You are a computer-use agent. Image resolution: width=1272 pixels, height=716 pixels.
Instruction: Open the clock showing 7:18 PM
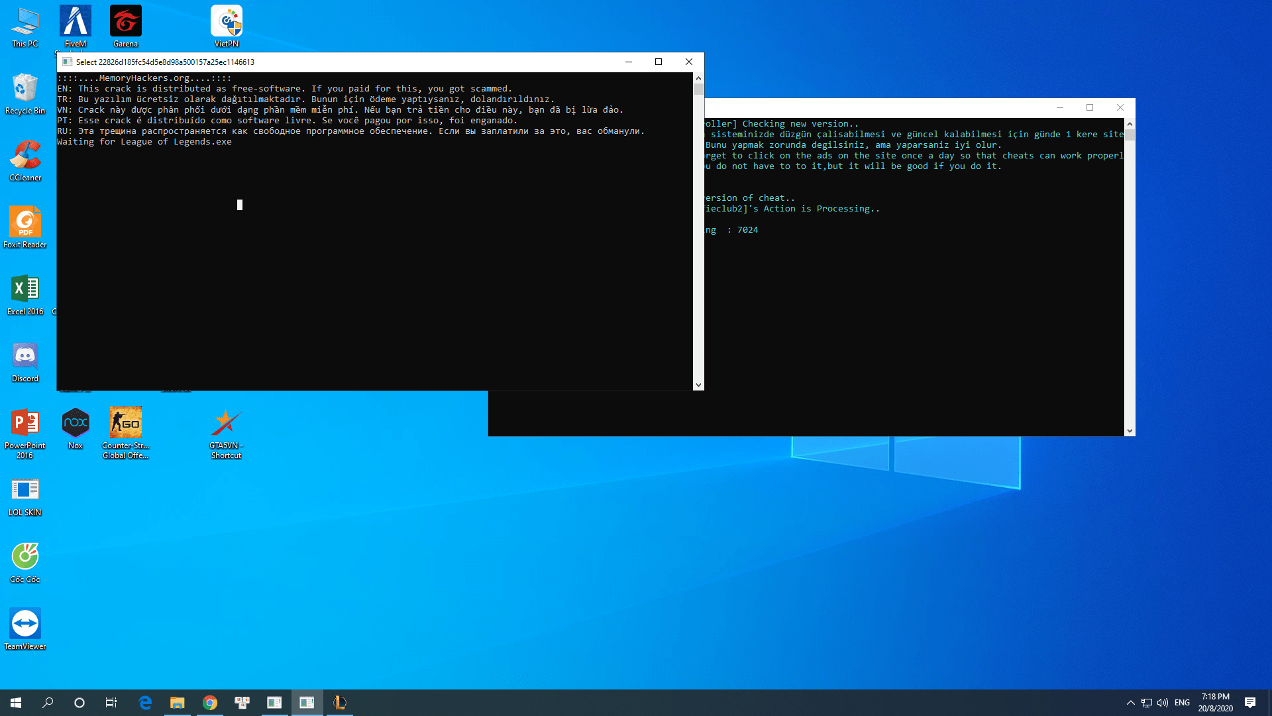(x=1215, y=703)
